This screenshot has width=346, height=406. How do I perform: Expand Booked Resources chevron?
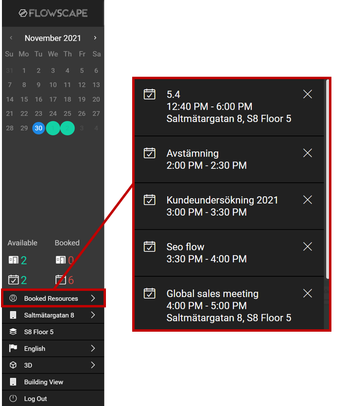(x=93, y=298)
